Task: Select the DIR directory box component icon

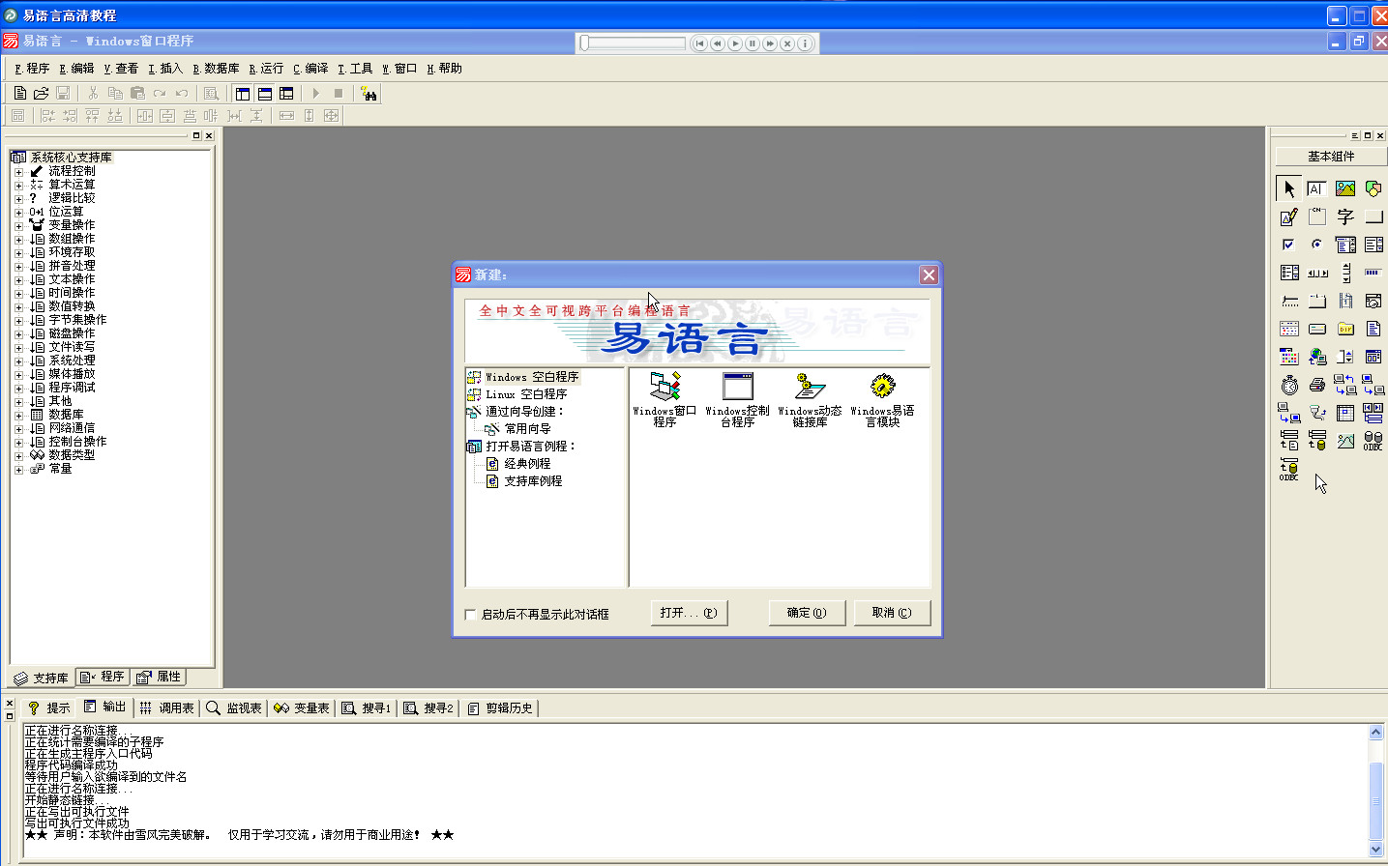Action: pos(1344,329)
